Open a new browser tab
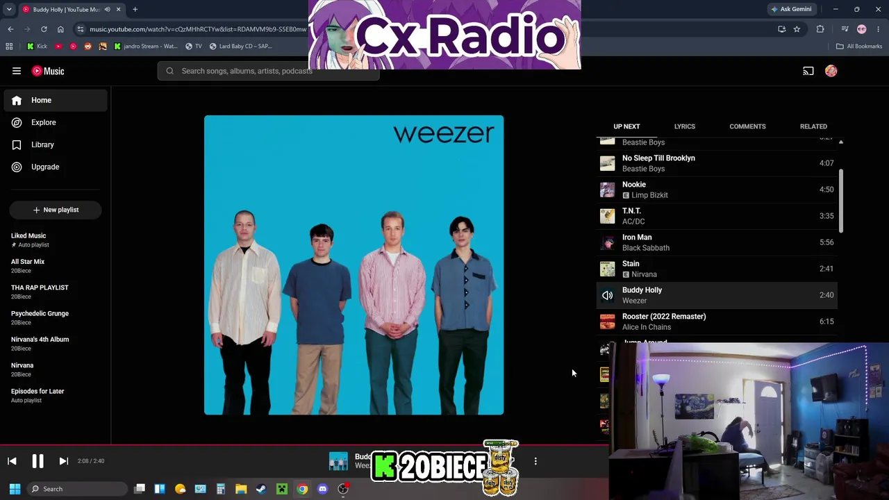The image size is (889, 500). (x=135, y=9)
